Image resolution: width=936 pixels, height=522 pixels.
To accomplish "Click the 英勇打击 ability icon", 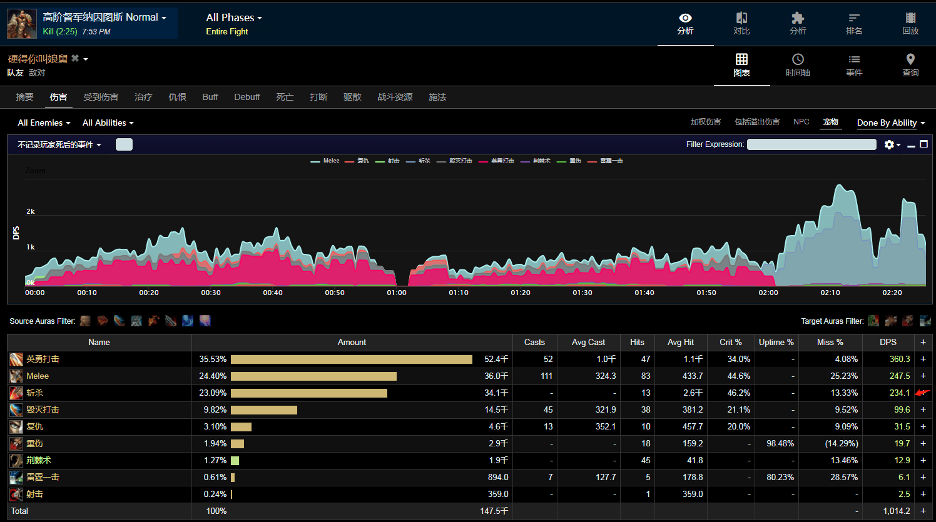I will tap(16, 359).
